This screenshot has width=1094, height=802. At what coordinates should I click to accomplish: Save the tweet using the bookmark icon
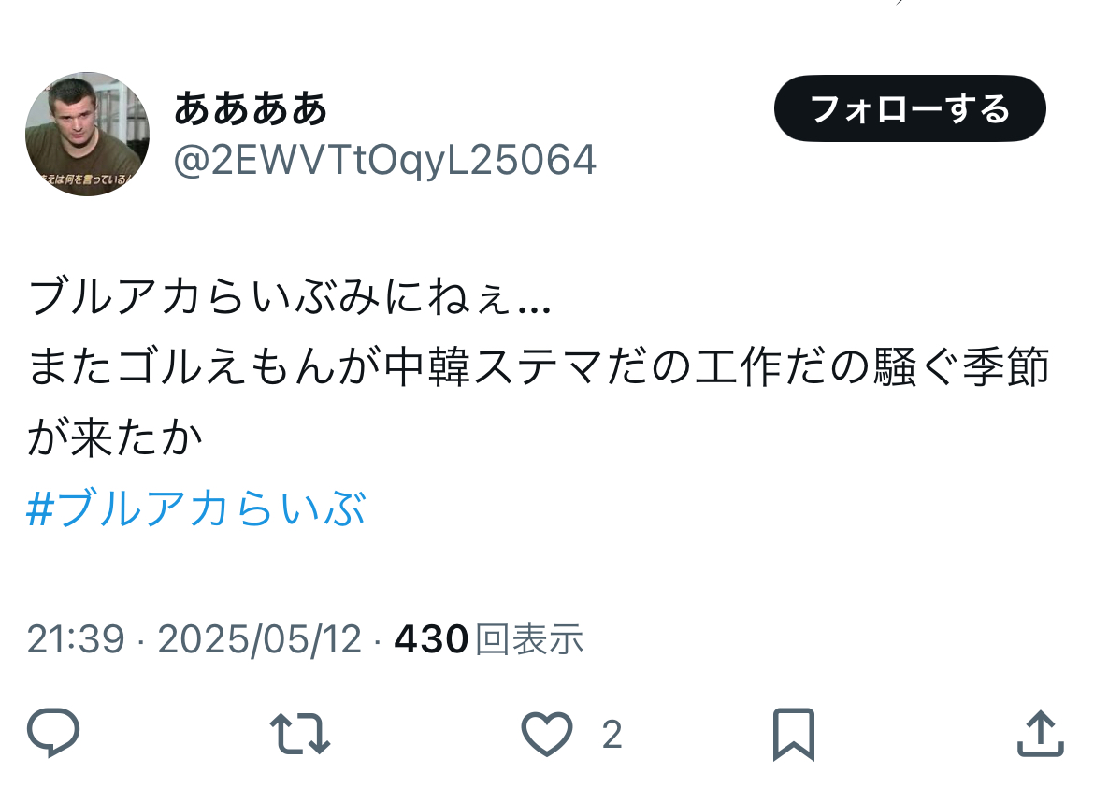[794, 735]
